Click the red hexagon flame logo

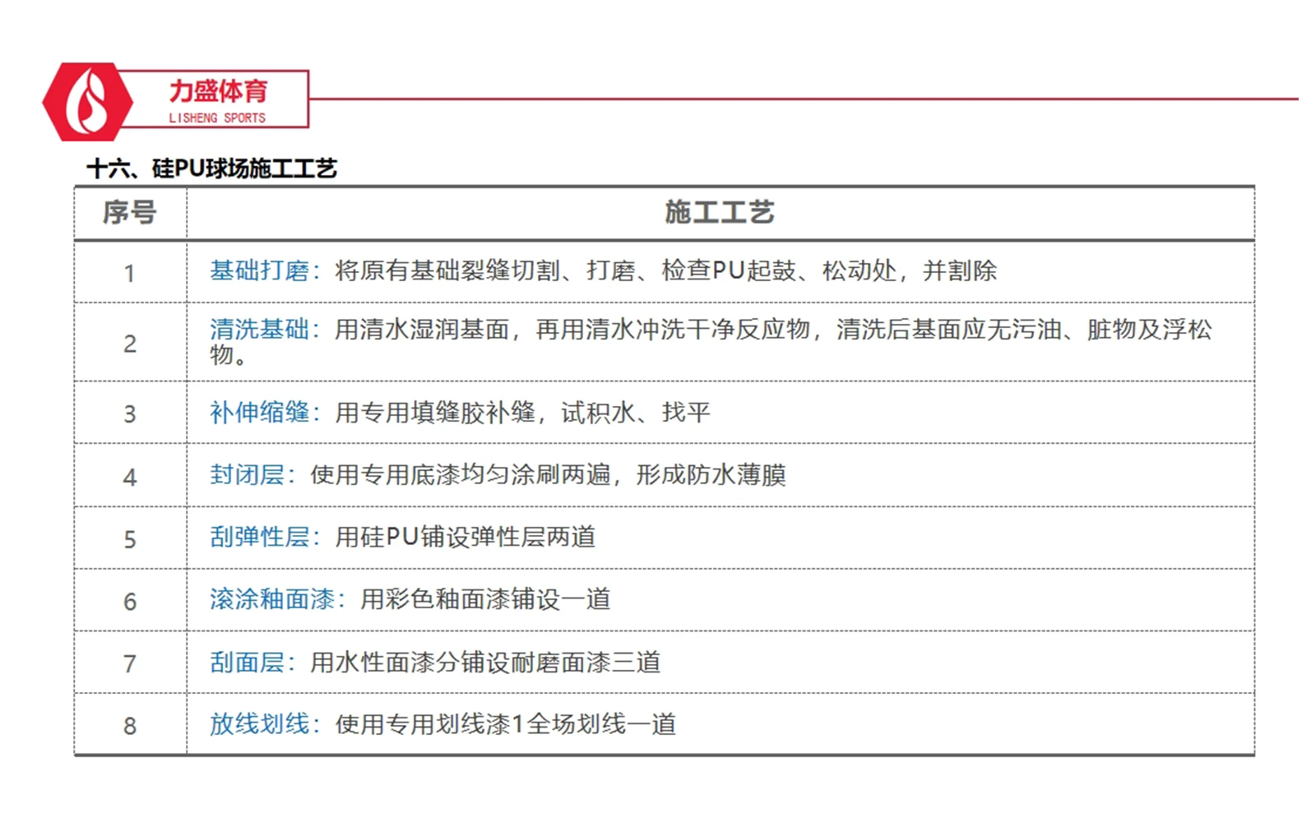87,102
